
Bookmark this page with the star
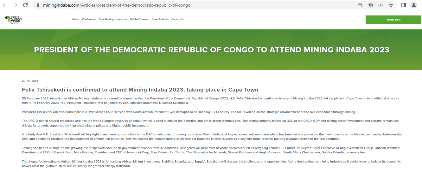click(x=391, y=5)
